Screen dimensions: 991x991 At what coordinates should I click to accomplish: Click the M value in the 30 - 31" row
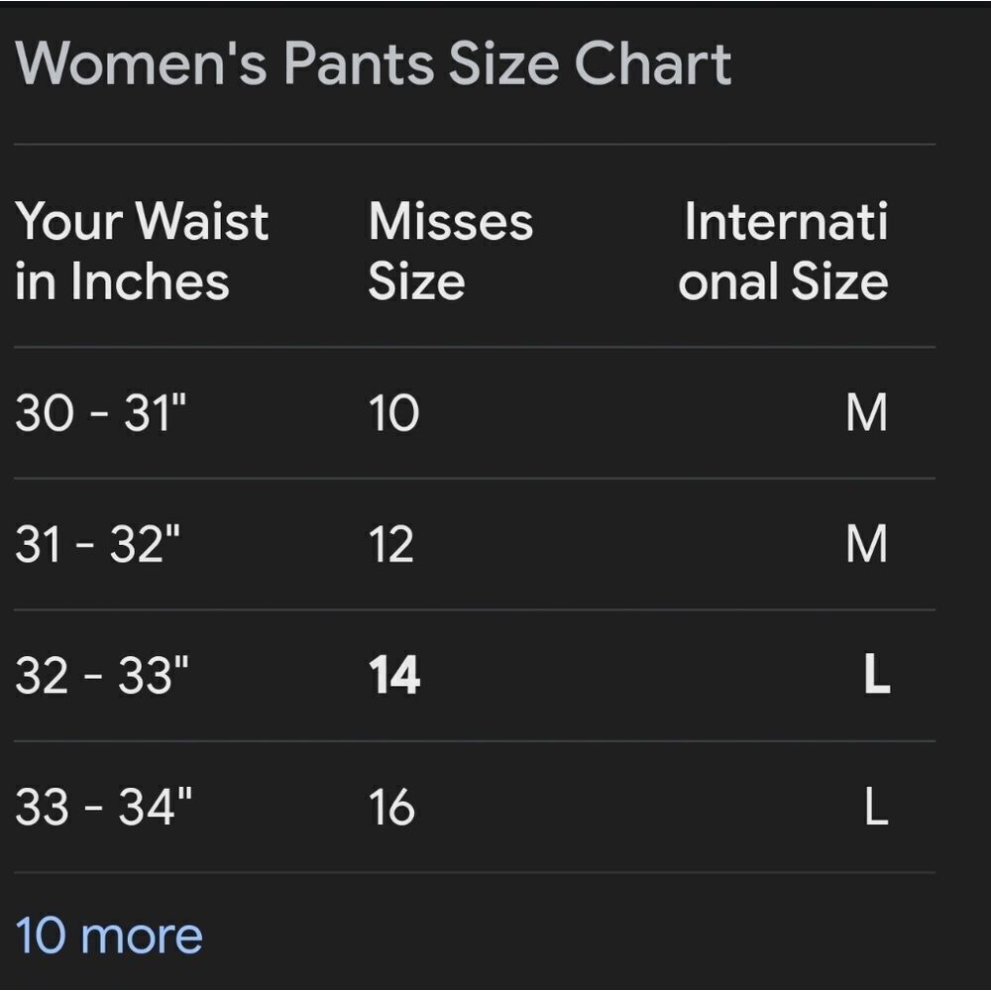point(867,412)
